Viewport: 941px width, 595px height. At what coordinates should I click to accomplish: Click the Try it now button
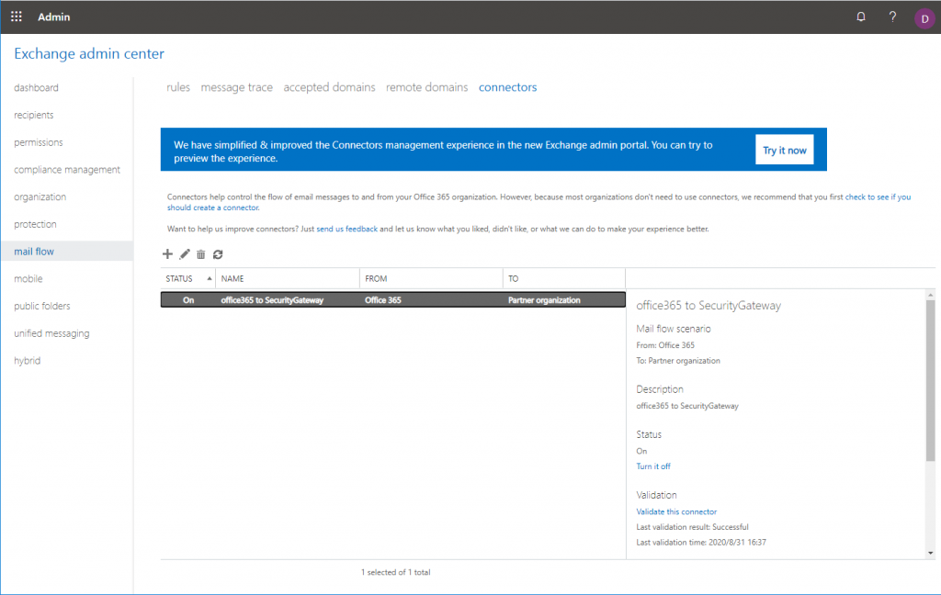click(x=784, y=150)
